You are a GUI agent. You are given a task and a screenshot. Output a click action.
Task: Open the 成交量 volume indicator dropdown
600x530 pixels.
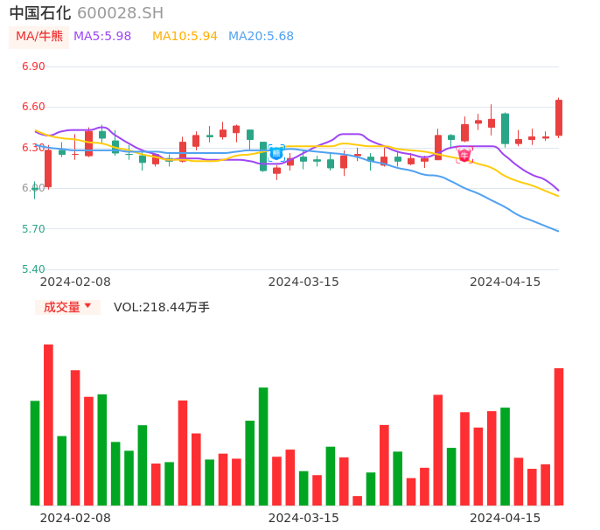(x=67, y=307)
